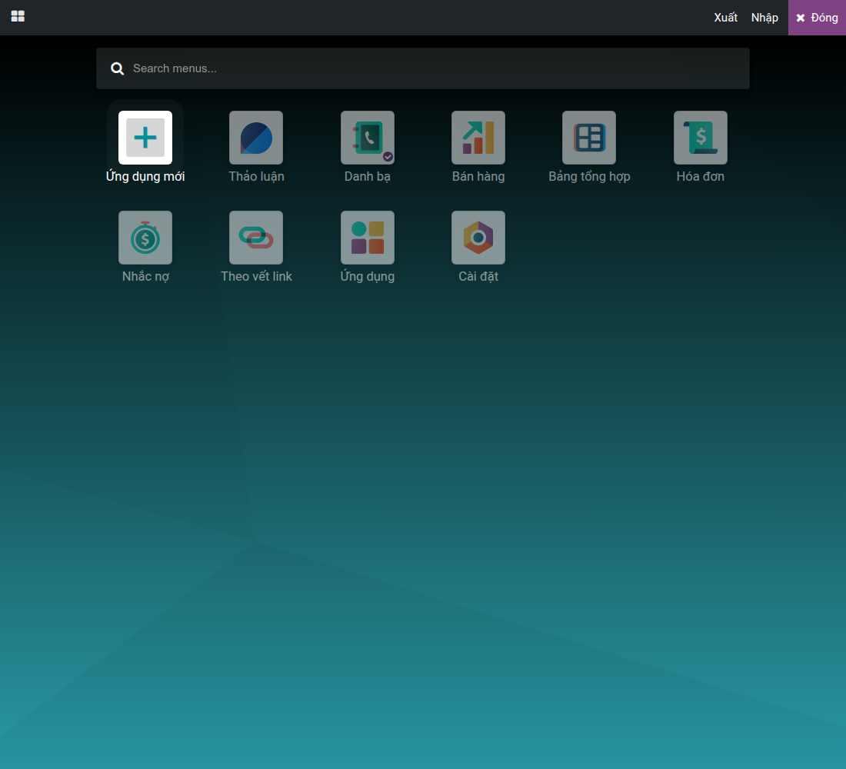Open the Cài đặt hexagon icon

pyautogui.click(x=478, y=238)
